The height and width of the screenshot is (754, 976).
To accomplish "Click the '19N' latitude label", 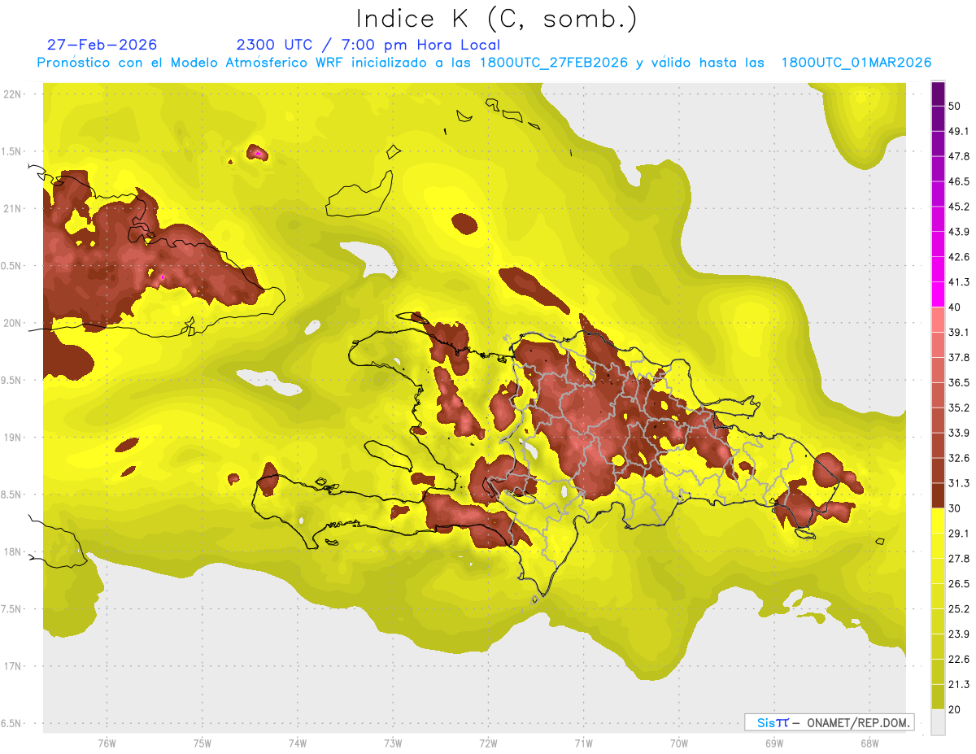I will coord(11,437).
